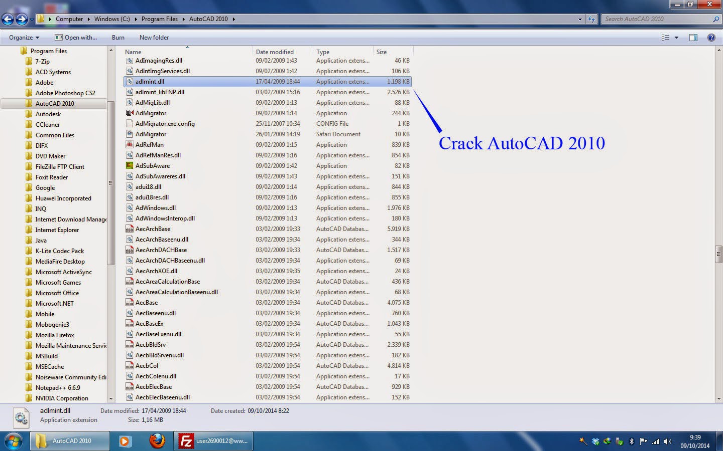Viewport: 723px width, 451px height.
Task: Click the adlmint.dll file icon in details pane
Action: (x=22, y=417)
